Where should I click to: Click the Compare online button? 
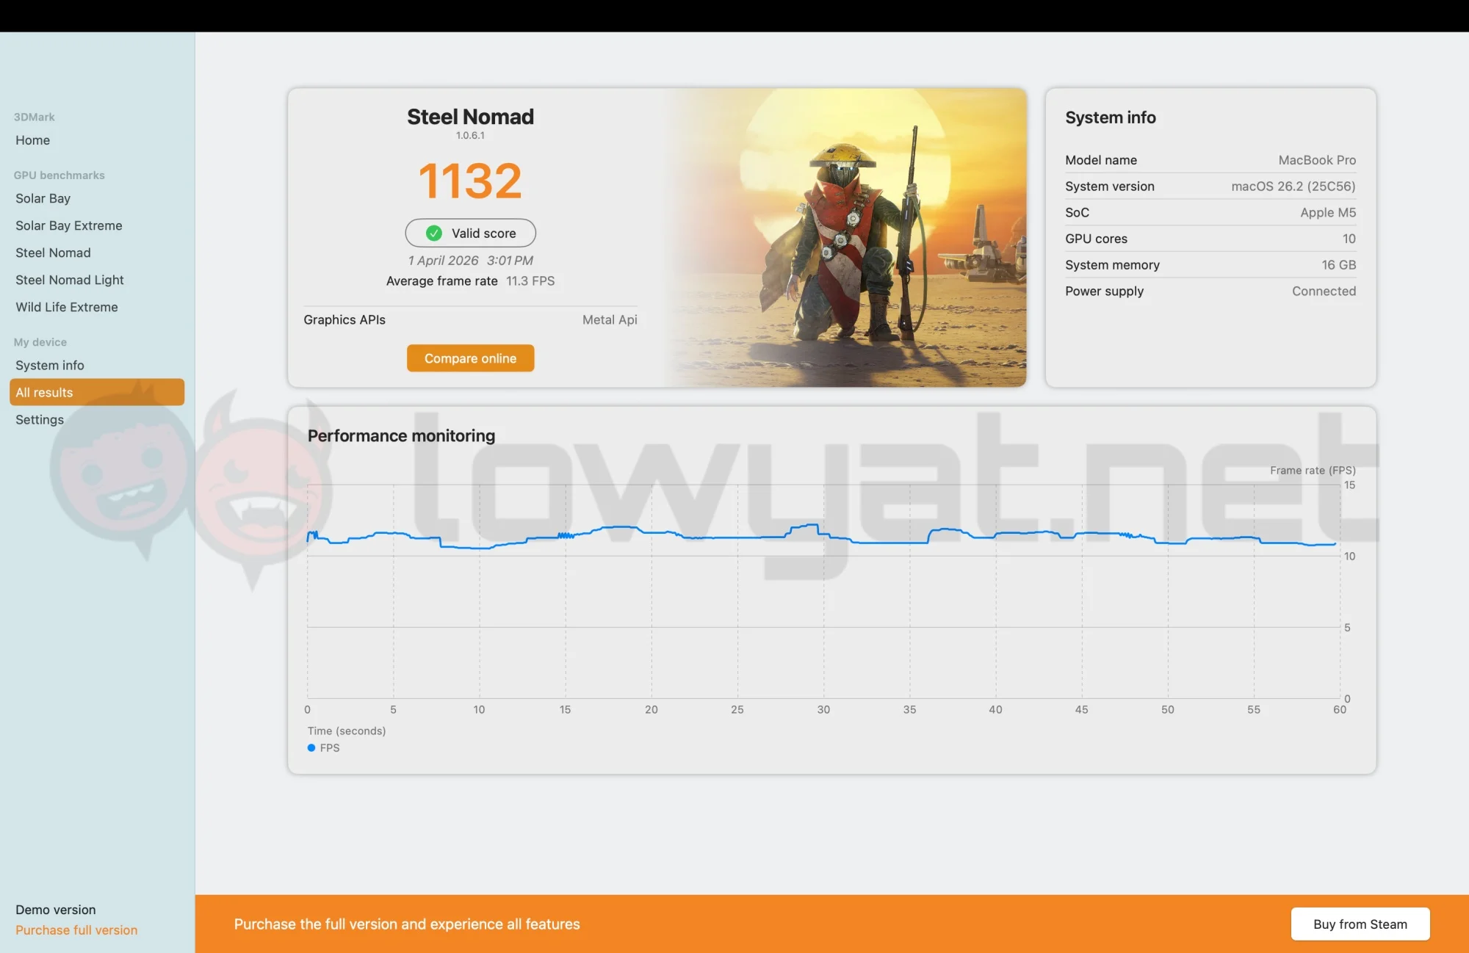coord(470,358)
